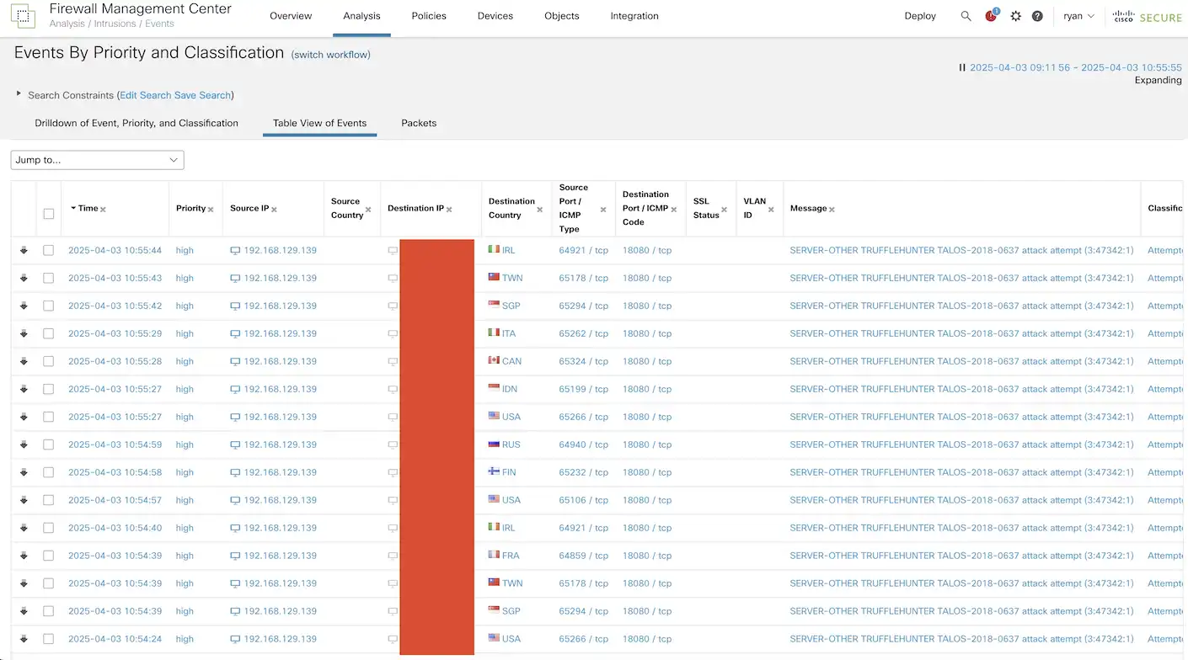Remove the Priority column using its x icon
The width and height of the screenshot is (1188, 660).
click(210, 208)
